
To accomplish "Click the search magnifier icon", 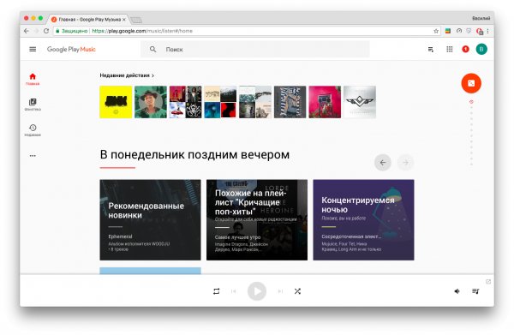I will 152,49.
